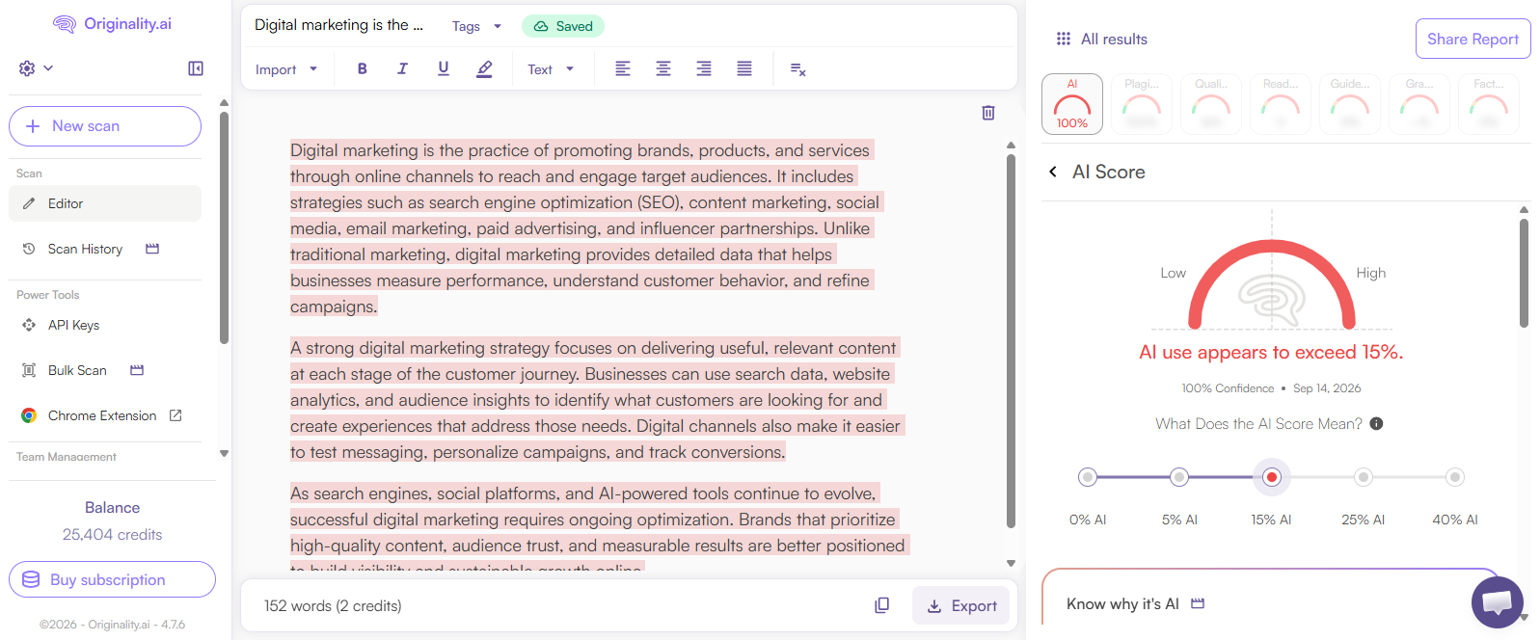1540x640 pixels.
Task: Select the 40% AI threshold
Action: click(1455, 477)
